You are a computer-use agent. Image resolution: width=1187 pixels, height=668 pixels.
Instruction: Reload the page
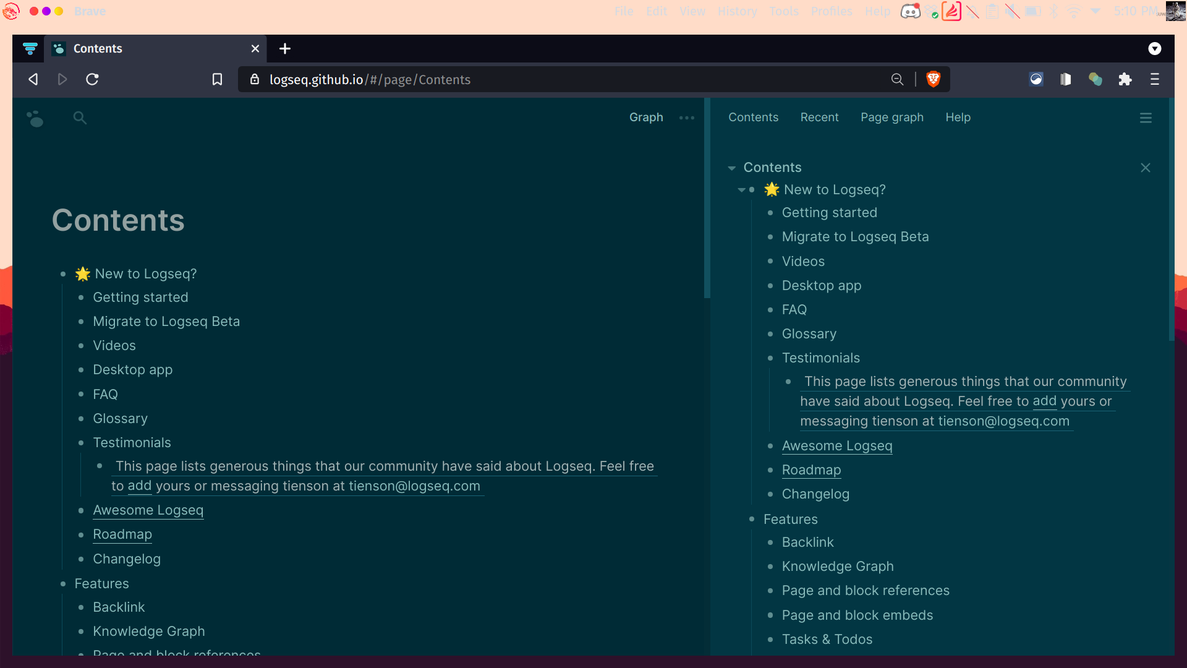coord(92,79)
